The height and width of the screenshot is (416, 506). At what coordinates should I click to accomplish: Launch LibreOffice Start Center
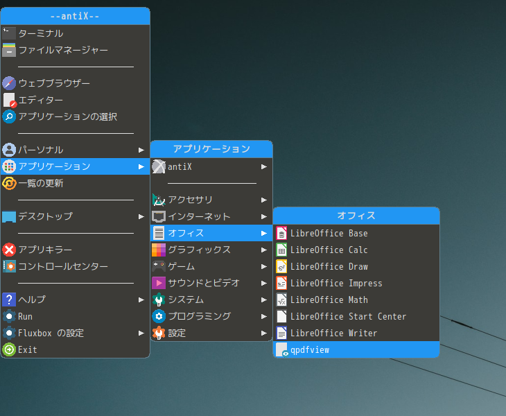pos(356,316)
